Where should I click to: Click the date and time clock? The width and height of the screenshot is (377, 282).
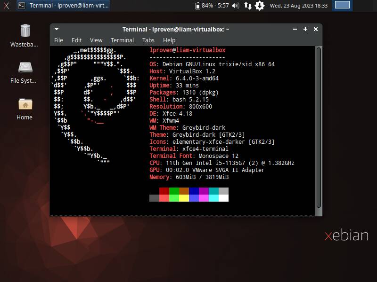tap(299, 6)
